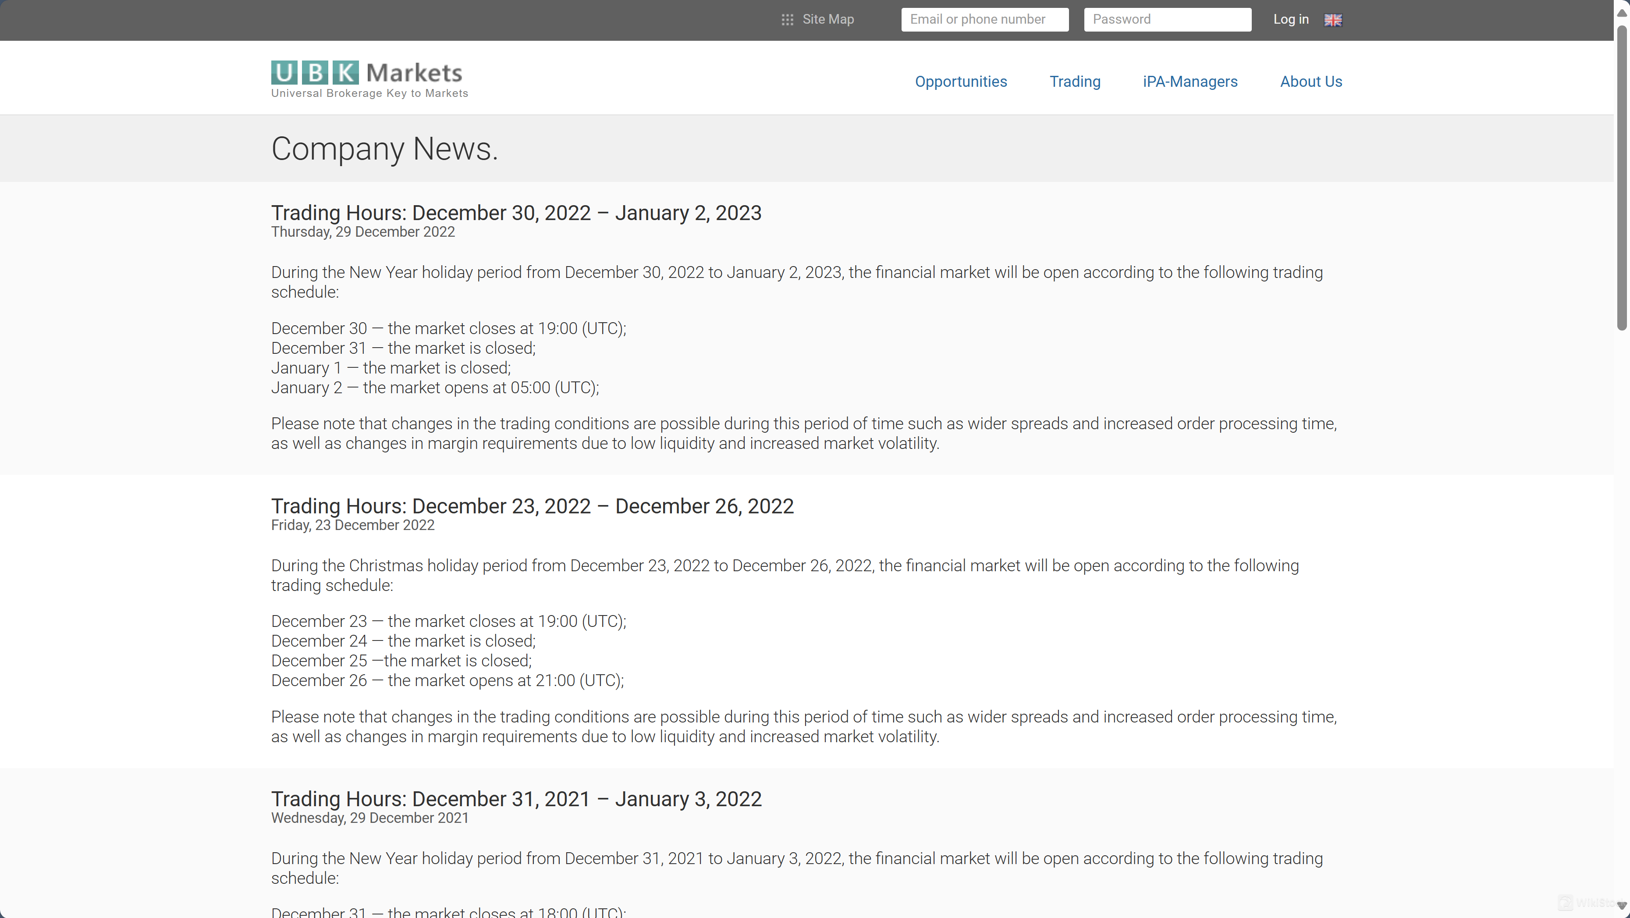
Task: Click the UBK Markets logo
Action: [x=367, y=73]
